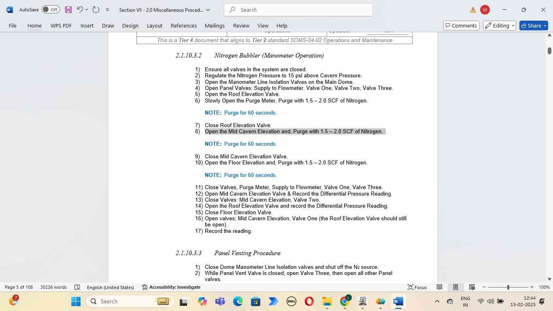Image resolution: width=553 pixels, height=311 pixels.
Task: Click the zoom out minus button
Action: click(484, 287)
